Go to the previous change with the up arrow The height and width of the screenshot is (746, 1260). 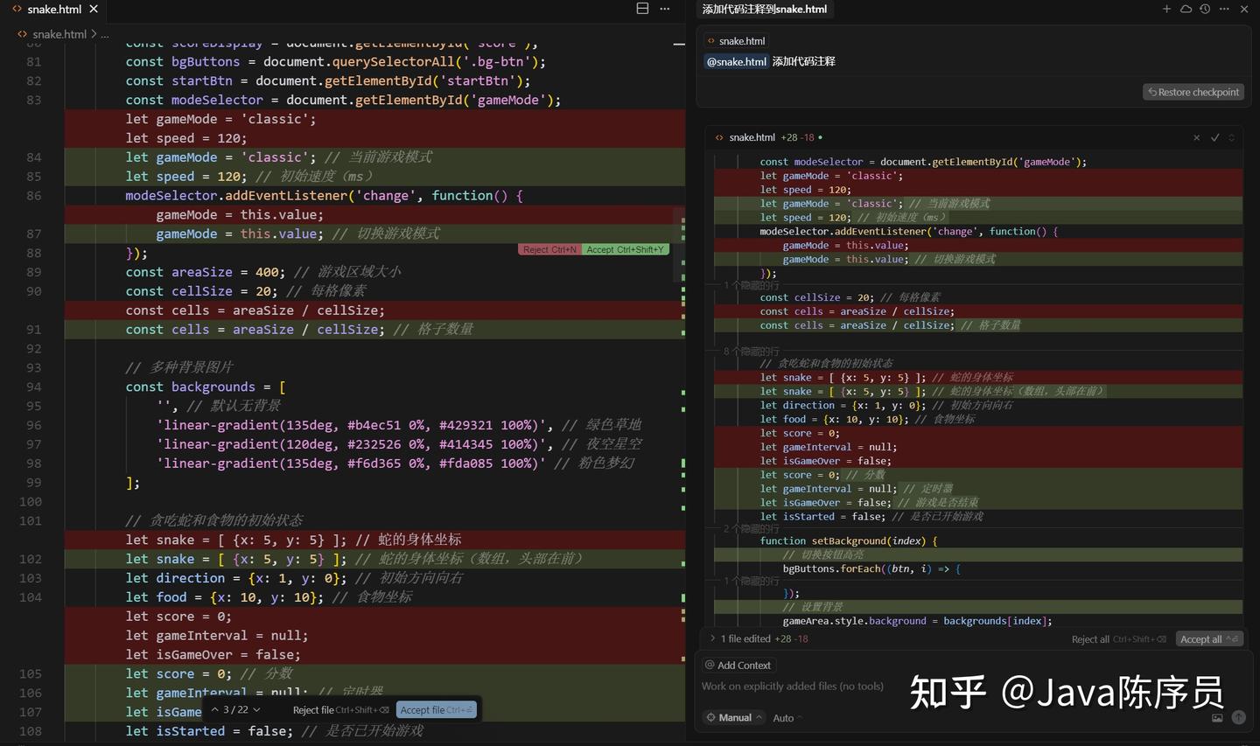215,709
